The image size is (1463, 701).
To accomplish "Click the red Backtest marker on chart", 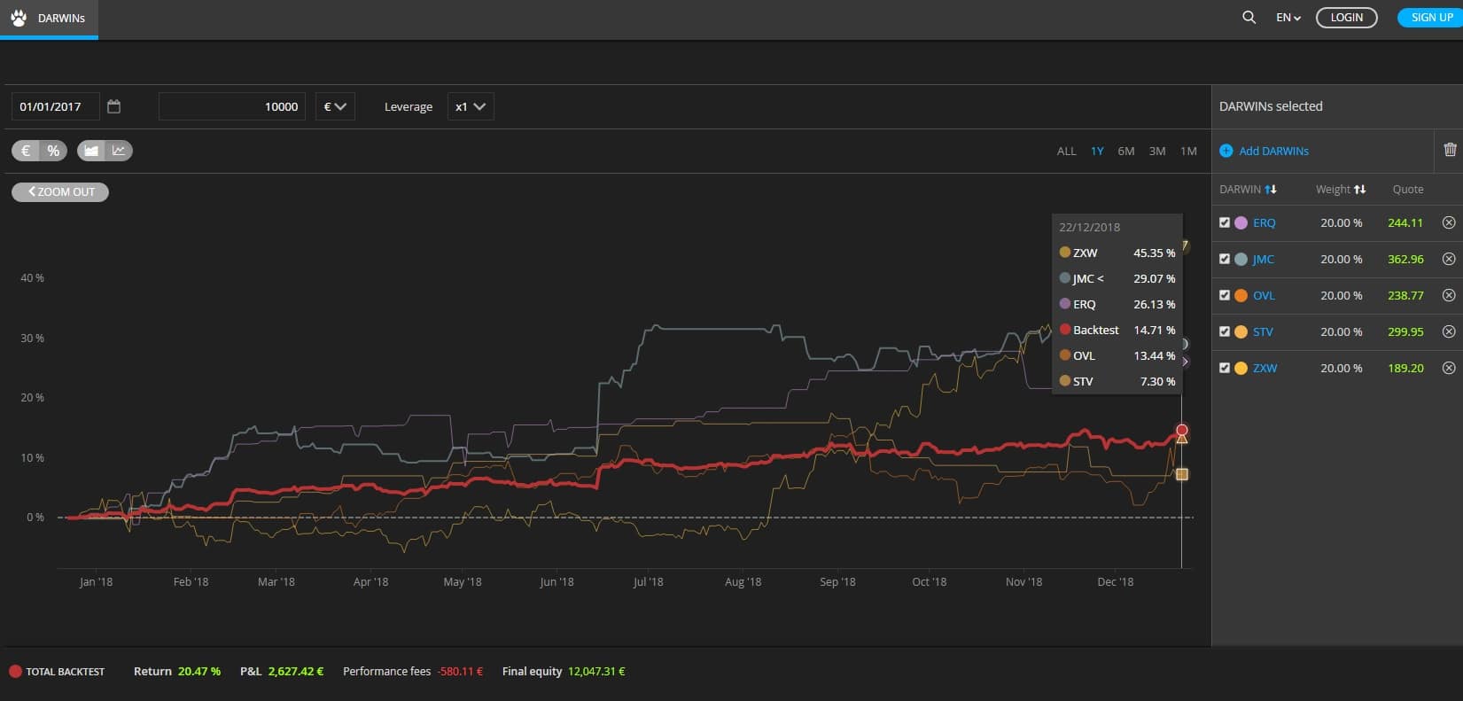I will click(x=1181, y=430).
